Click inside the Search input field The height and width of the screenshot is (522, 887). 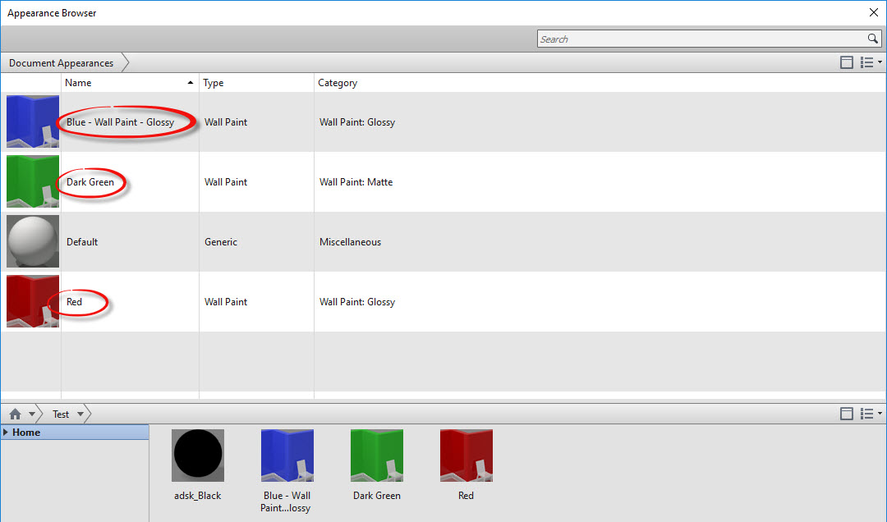tap(698, 39)
